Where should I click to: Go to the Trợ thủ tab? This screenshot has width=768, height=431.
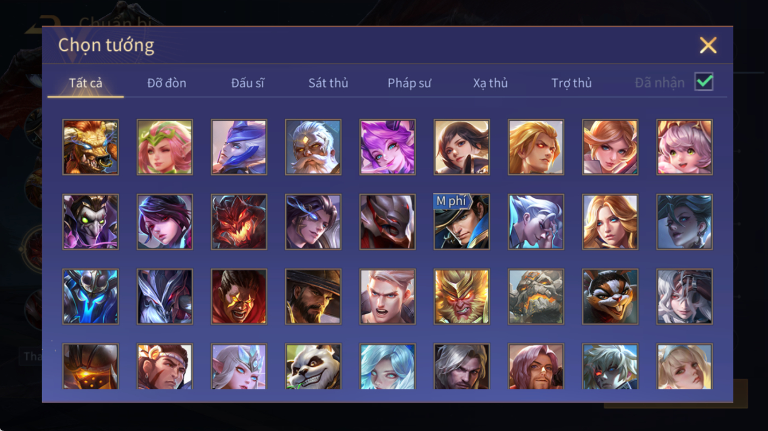tap(571, 83)
